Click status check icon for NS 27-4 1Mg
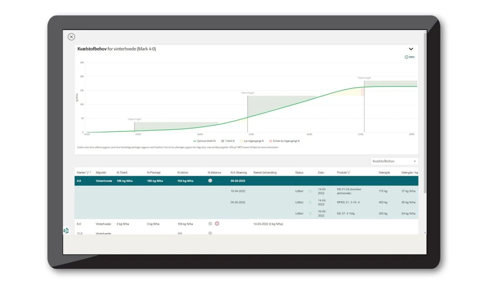 [x=310, y=213]
